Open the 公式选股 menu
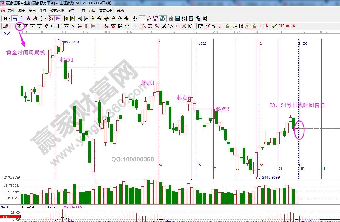 57,11
